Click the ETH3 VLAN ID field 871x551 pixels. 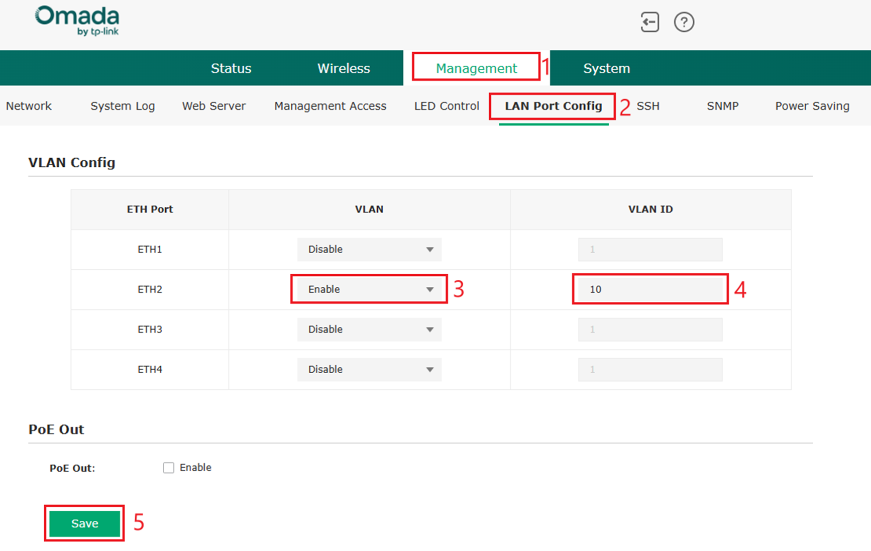650,329
